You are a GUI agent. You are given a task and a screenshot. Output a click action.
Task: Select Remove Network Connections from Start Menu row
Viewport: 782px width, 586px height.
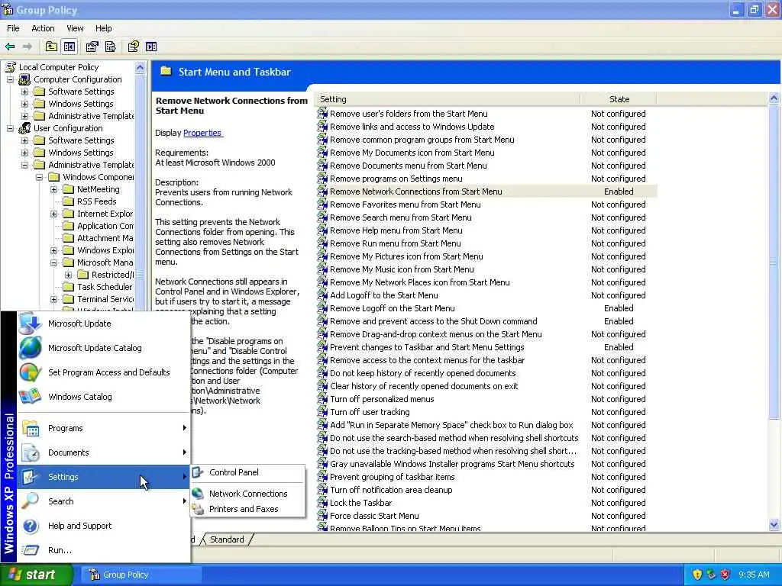[x=486, y=192]
